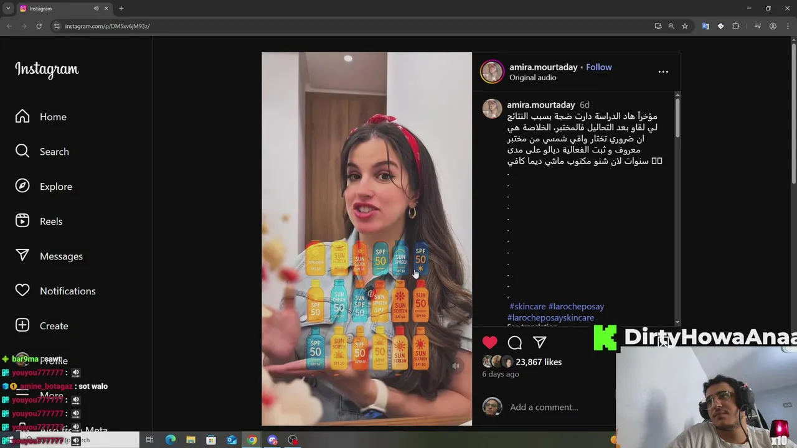Open media controls toolbar icon
This screenshot has width=797, height=448.
pos(758,26)
